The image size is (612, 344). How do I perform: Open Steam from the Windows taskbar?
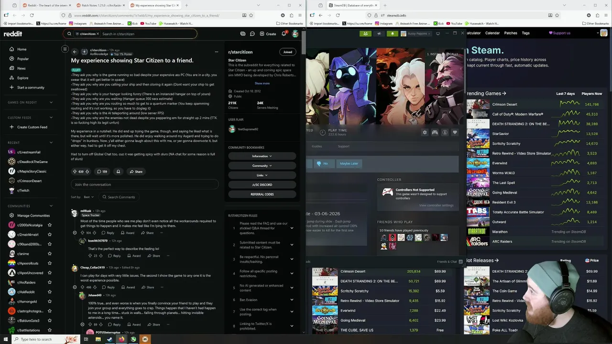(x=109, y=339)
